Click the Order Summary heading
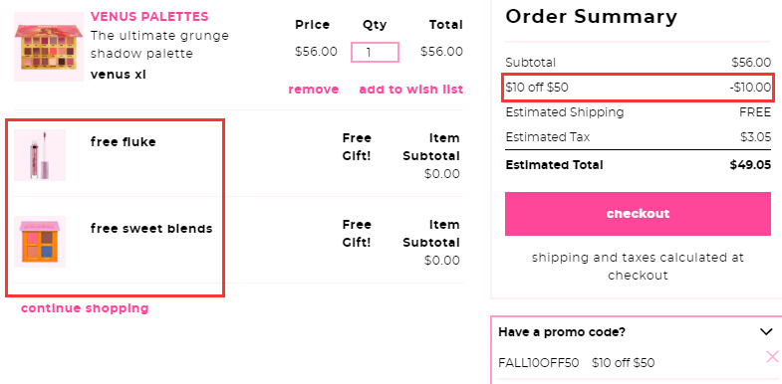Screen dimensions: 782x384 click(x=592, y=17)
